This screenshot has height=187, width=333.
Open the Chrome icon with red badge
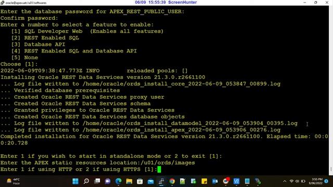(226, 181)
